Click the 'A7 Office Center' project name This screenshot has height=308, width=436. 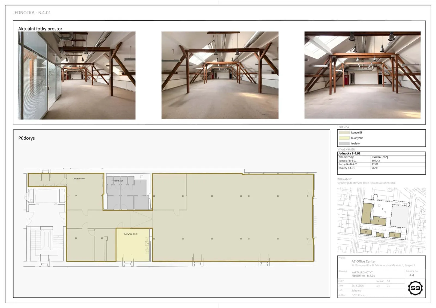click(x=364, y=261)
